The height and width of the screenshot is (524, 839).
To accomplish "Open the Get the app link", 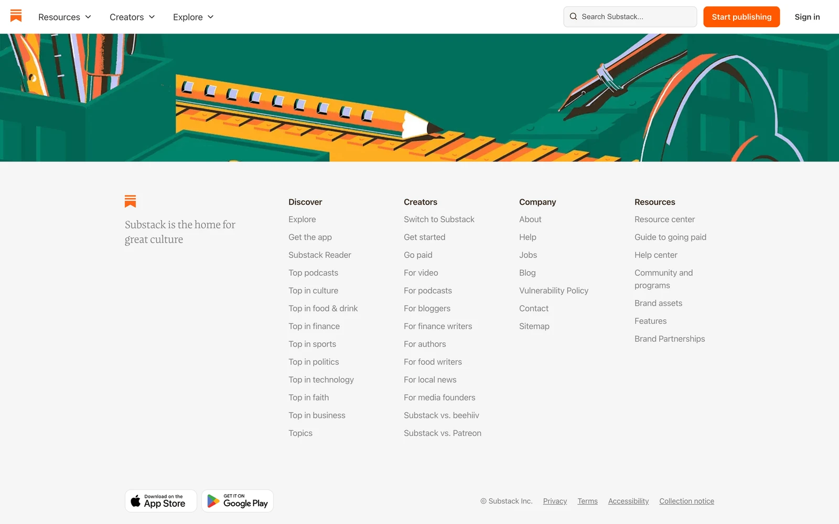I will (x=310, y=237).
